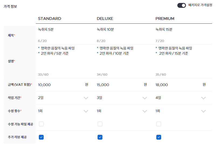The image size is (221, 152).
Task: Expand STANDARD 수정 횟수 dropdown chevron
Action: (x=86, y=111)
